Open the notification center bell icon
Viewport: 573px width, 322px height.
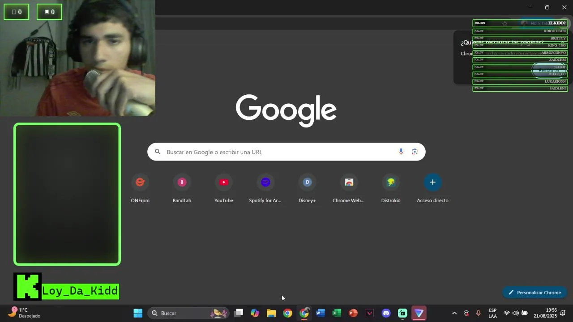(x=563, y=313)
